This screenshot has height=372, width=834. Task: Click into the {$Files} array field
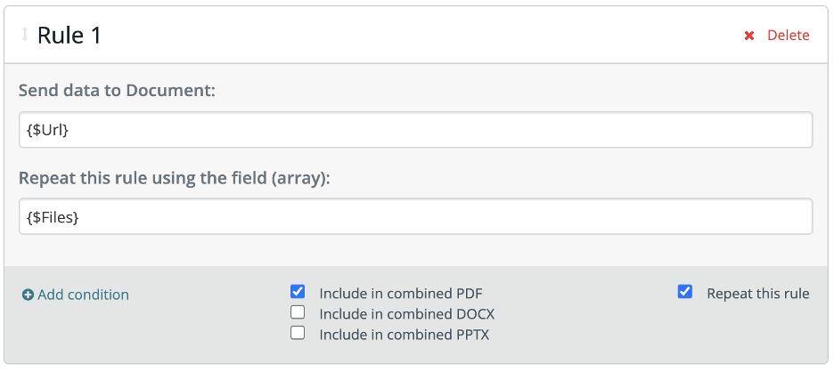414,216
